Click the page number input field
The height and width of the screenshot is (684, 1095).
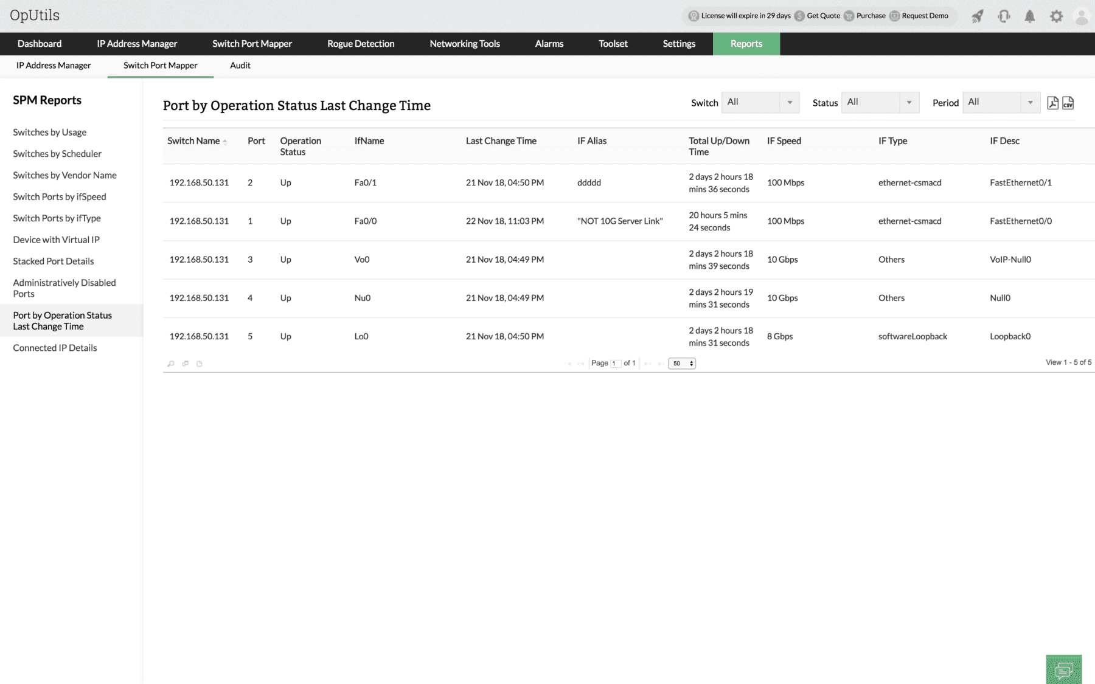point(615,364)
